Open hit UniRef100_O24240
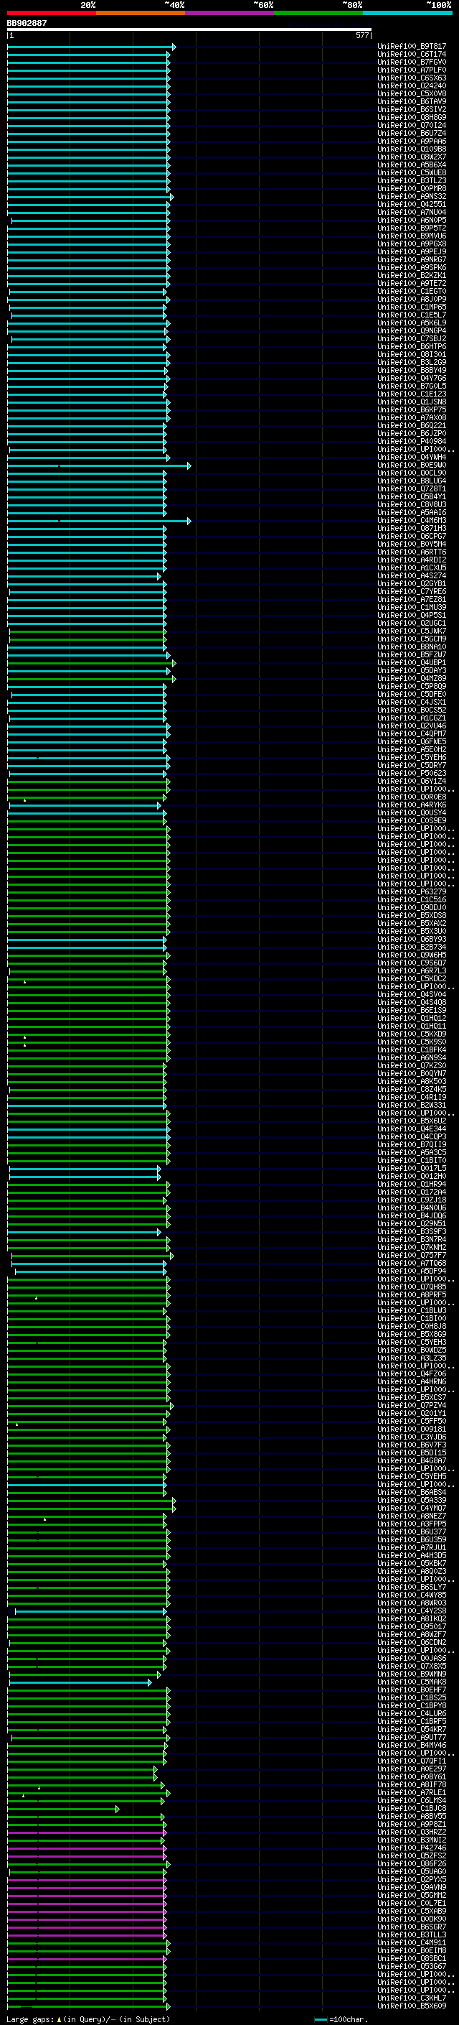This screenshot has height=2025, width=459. coord(412,85)
